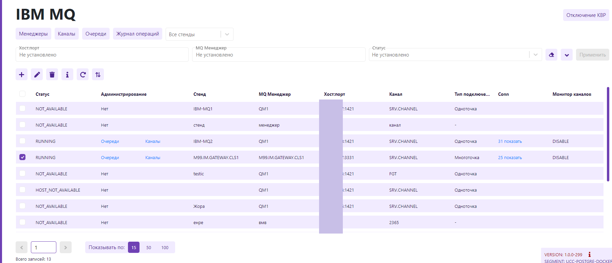Open the Журнал операций tab
612x263 pixels.
coord(137,34)
